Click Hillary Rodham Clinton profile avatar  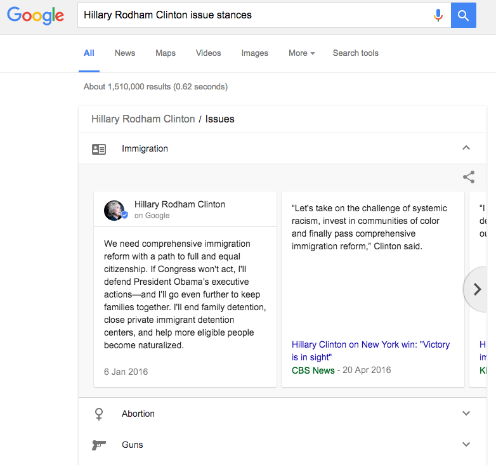click(114, 211)
